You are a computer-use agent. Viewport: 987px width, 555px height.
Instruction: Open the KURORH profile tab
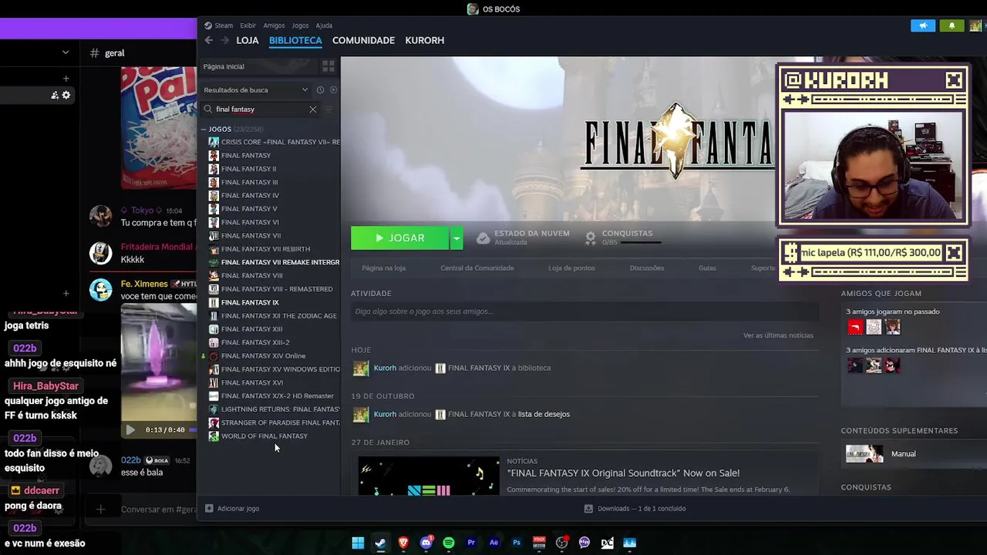click(425, 40)
